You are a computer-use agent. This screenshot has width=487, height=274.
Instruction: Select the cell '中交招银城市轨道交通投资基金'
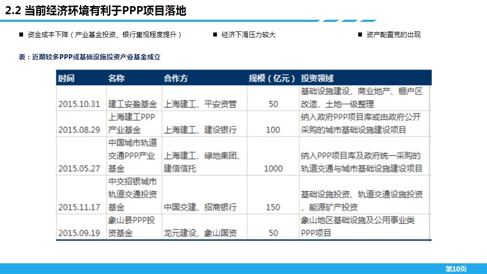click(x=132, y=194)
